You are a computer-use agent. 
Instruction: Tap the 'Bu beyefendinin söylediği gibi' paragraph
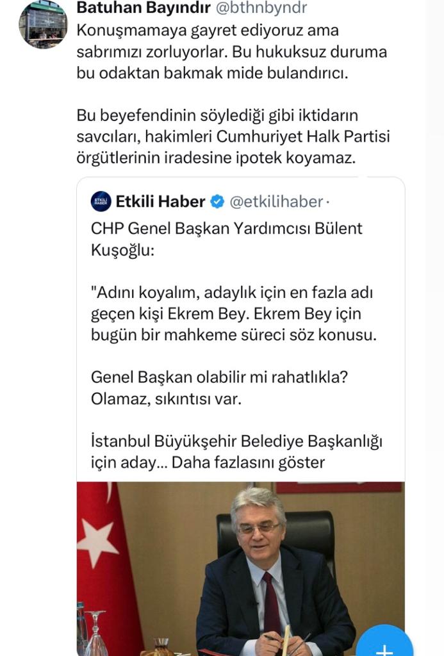pyautogui.click(x=233, y=136)
